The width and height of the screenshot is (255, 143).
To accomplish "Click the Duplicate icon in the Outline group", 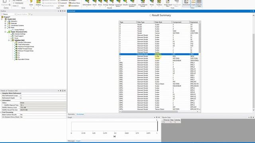I will click(4, 2).
